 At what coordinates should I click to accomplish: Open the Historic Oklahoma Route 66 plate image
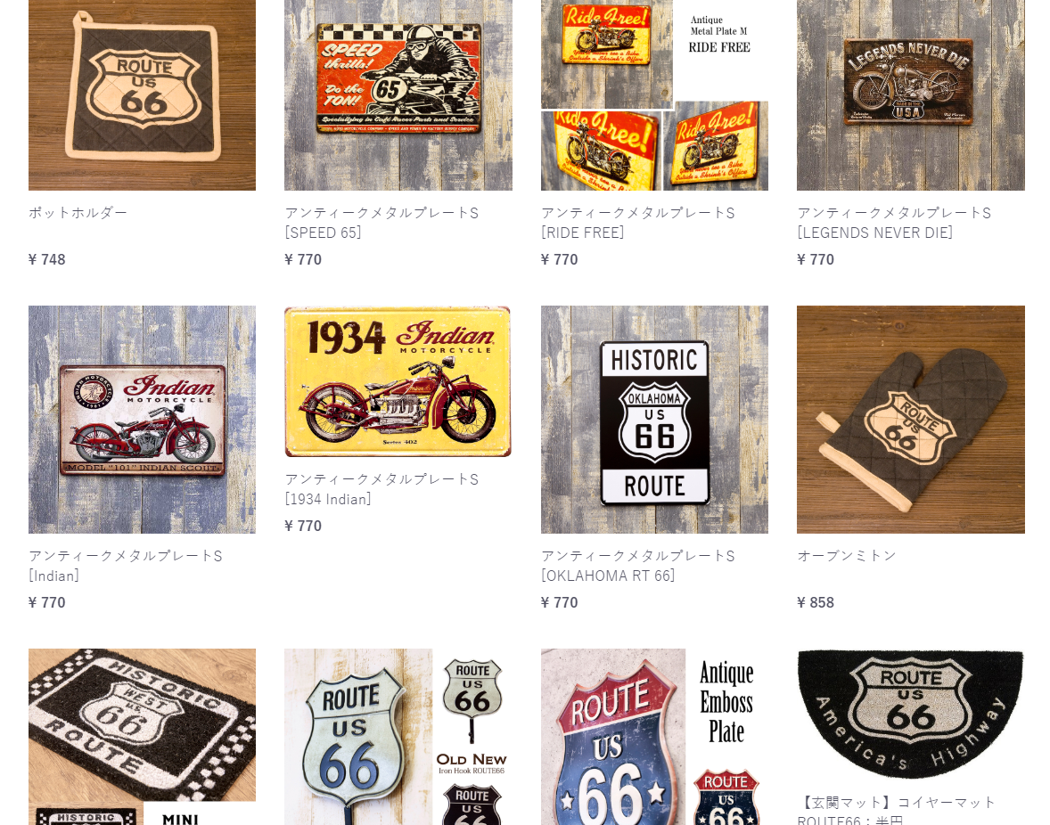coord(654,420)
